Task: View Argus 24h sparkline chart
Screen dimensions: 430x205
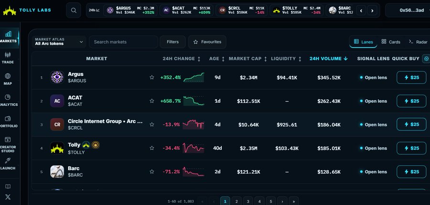Action: click(x=193, y=77)
